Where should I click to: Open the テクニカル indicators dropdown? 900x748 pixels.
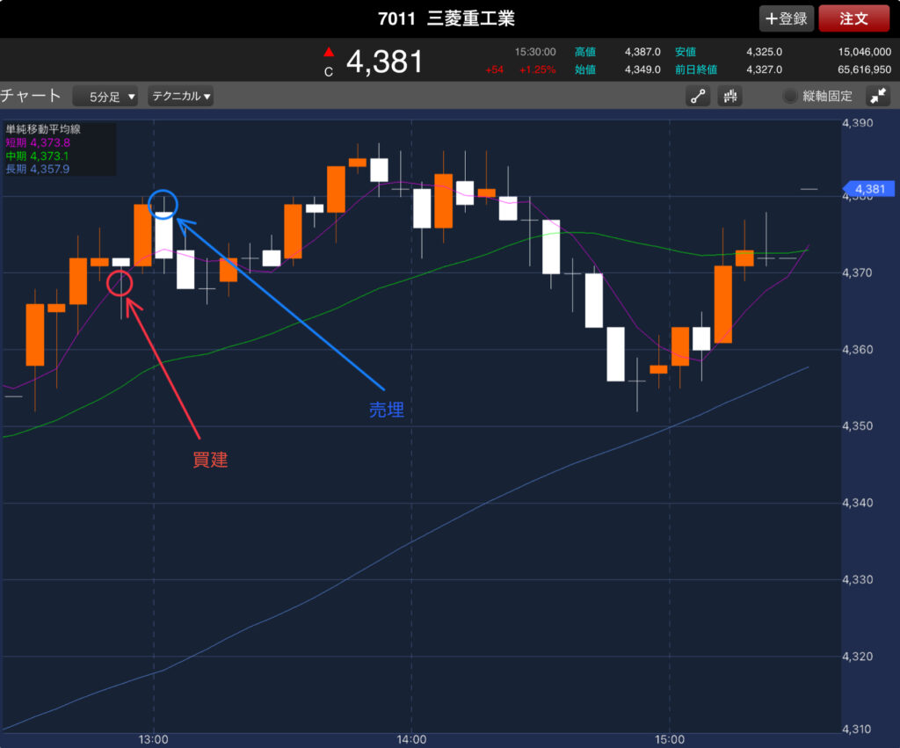coord(181,97)
